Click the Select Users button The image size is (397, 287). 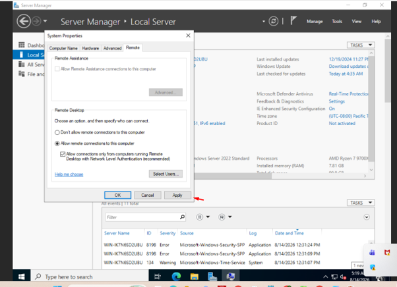point(166,174)
